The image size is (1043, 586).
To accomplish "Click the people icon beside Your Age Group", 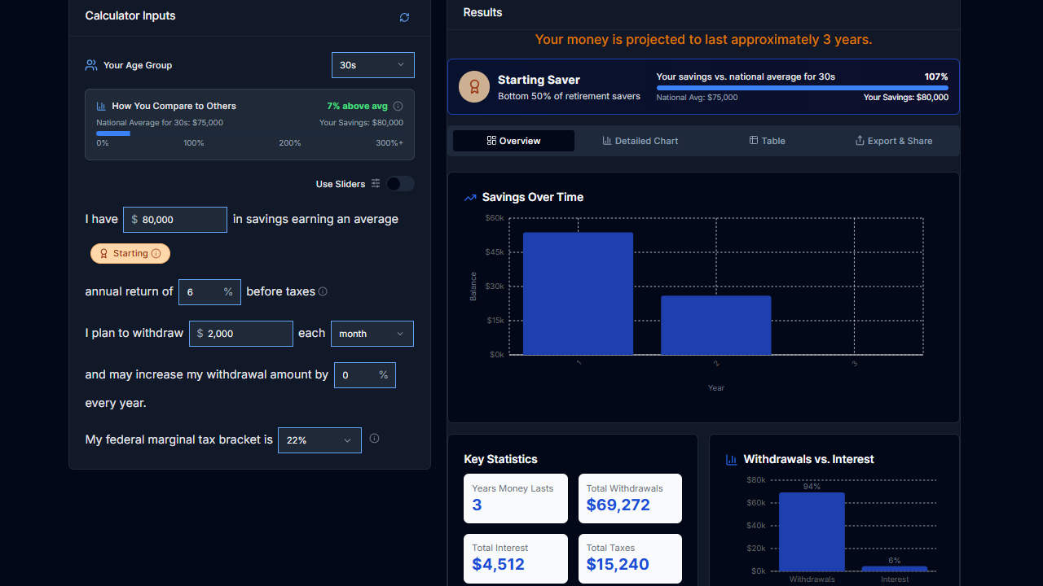I will pos(91,65).
